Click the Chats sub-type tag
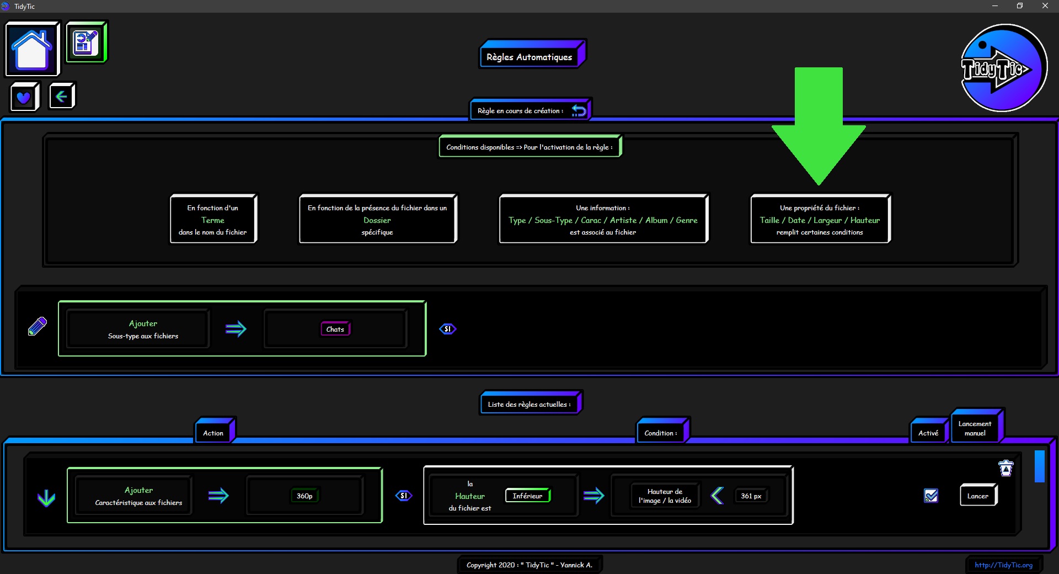 pos(335,329)
